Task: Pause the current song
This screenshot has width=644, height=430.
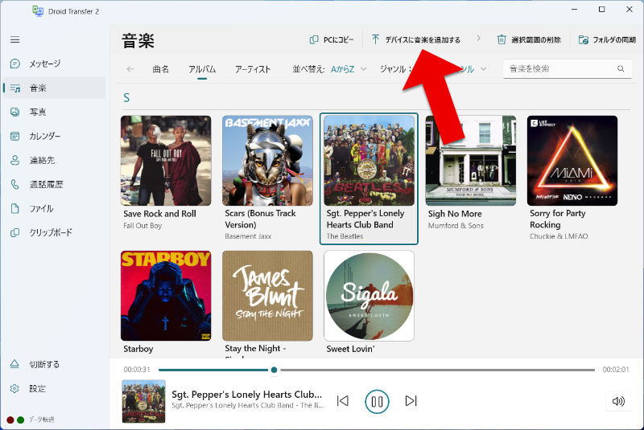Action: (377, 401)
